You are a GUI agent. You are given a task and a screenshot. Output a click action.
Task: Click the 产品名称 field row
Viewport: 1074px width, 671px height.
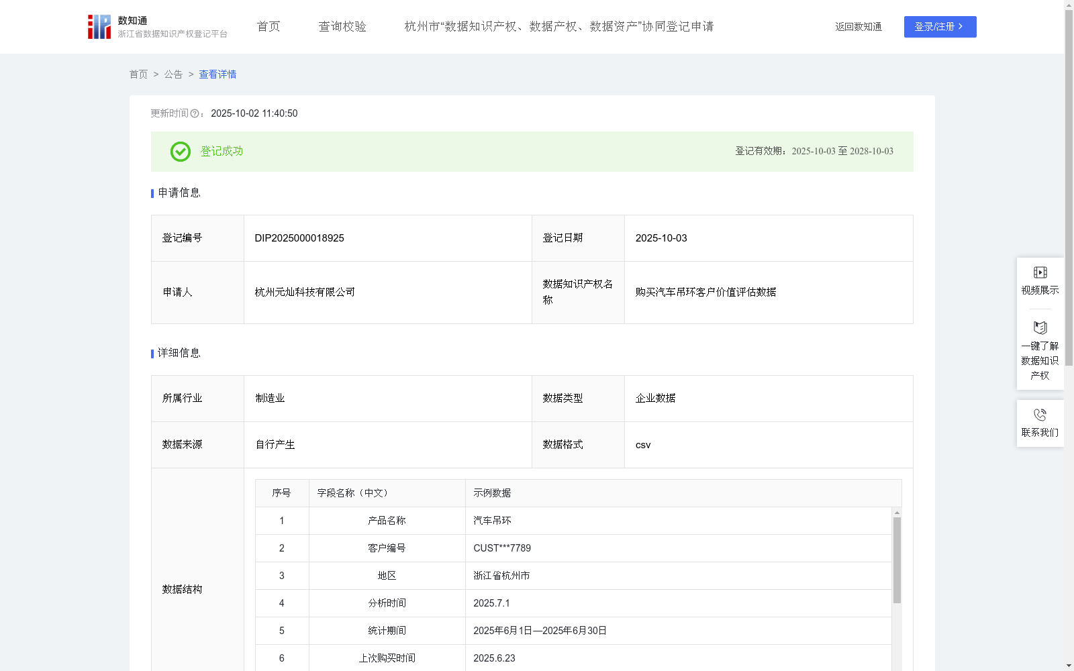[x=573, y=521]
